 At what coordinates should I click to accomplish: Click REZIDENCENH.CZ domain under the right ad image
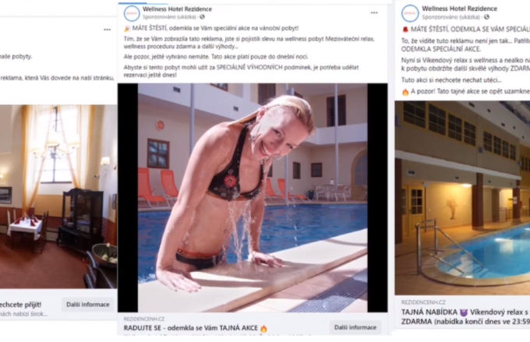pos(423,302)
